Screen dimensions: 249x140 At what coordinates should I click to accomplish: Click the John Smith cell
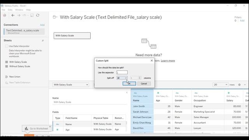(x=139, y=106)
